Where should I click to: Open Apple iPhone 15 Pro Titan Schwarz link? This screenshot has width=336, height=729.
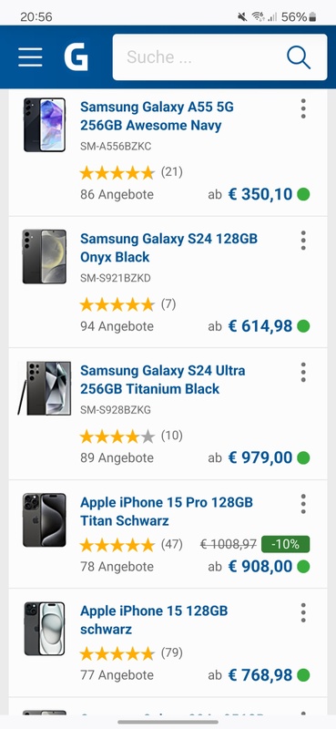[x=167, y=511]
